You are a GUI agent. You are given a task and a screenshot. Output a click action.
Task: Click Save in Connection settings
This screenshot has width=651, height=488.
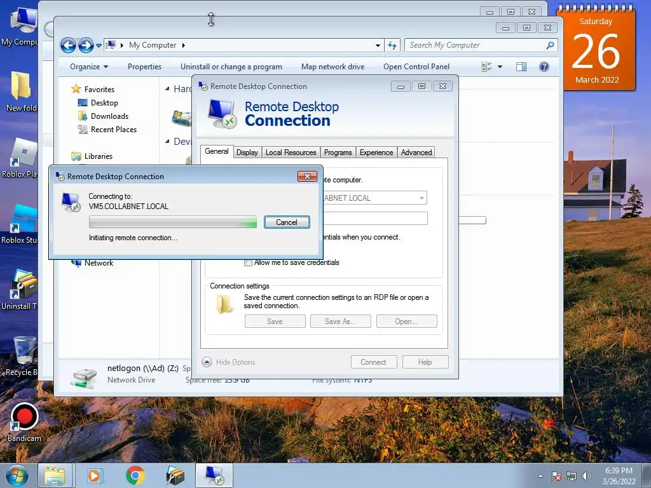pos(275,321)
